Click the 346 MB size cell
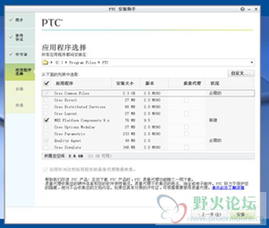The width and height of the screenshot is (269, 228). [129, 148]
